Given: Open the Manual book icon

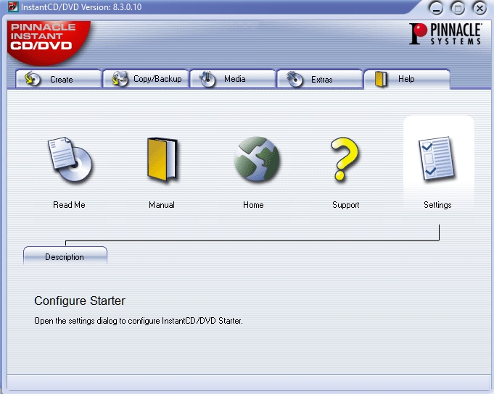Looking at the screenshot, I should click(x=162, y=159).
